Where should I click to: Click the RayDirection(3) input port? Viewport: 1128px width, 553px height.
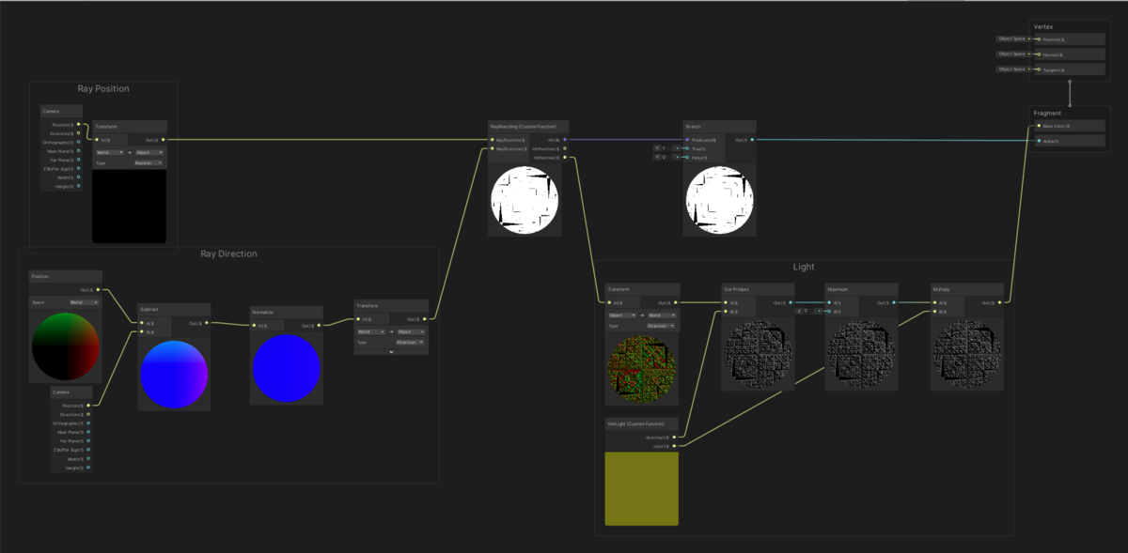(492, 148)
